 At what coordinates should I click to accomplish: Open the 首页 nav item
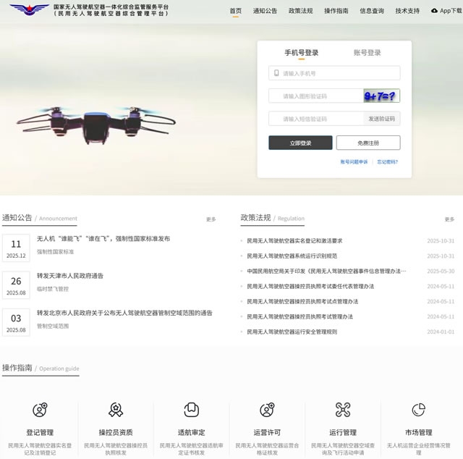235,11
